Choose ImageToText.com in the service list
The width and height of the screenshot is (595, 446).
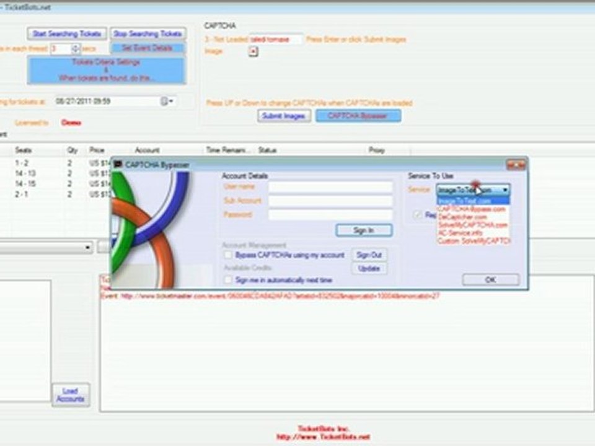point(473,201)
